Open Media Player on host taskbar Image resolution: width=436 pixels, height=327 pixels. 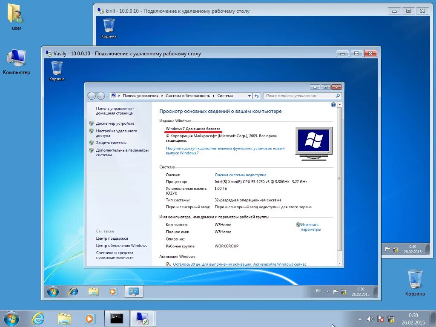coord(90,318)
